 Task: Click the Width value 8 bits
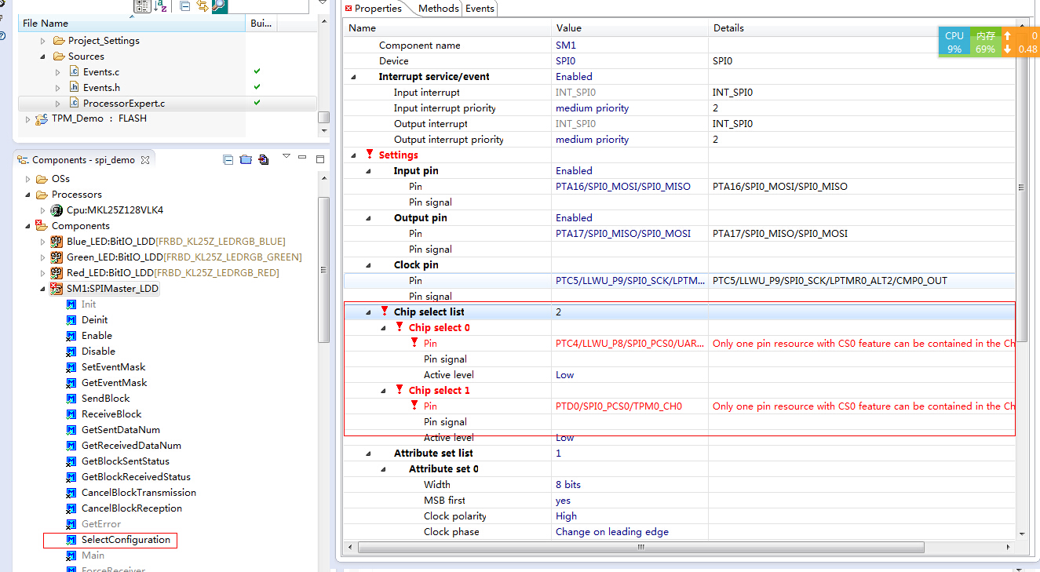[568, 485]
